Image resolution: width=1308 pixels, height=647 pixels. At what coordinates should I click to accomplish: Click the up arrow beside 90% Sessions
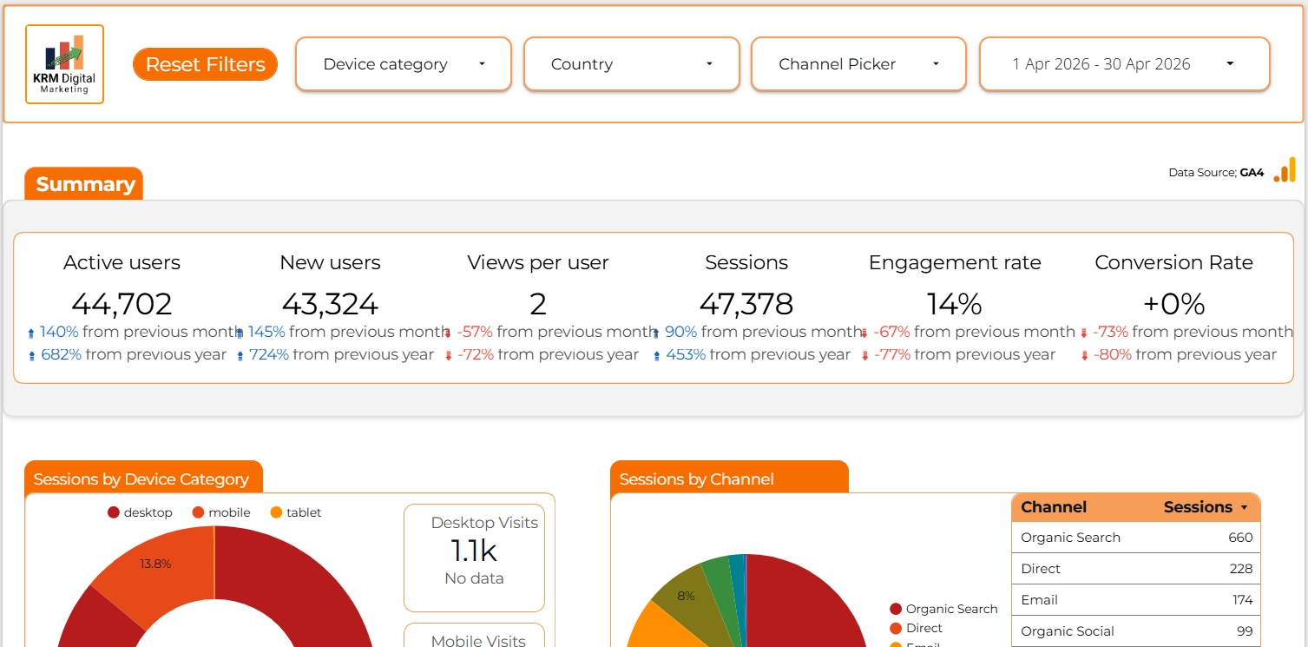(655, 333)
